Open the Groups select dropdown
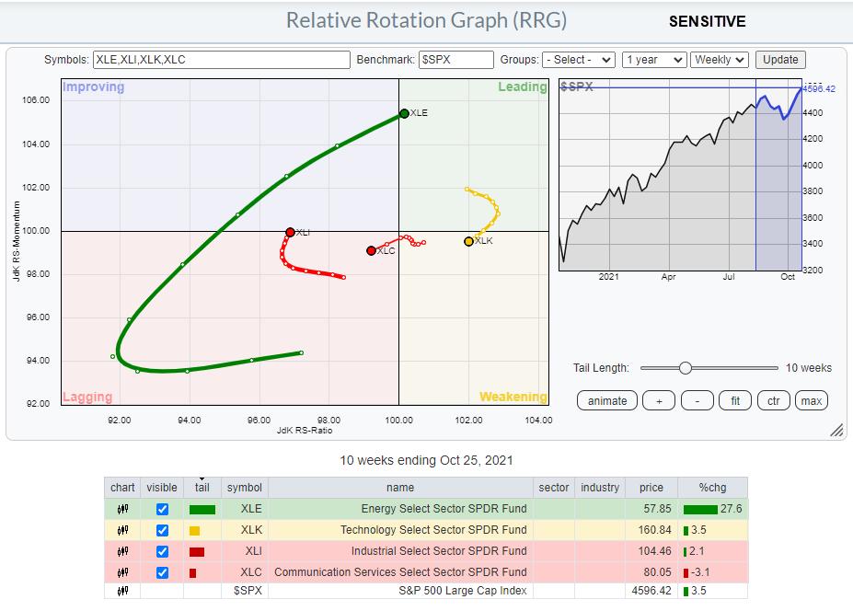The height and width of the screenshot is (611, 853). pyautogui.click(x=578, y=60)
